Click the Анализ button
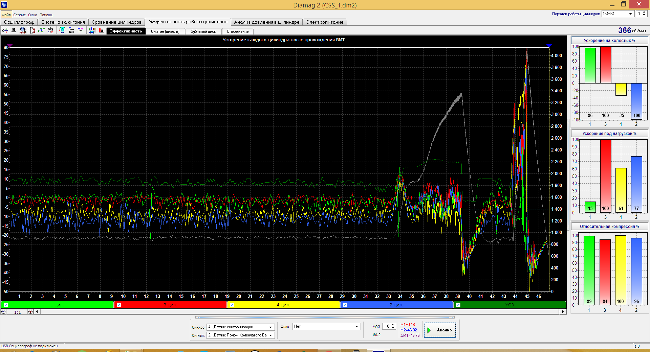The width and height of the screenshot is (650, 352). click(440, 330)
